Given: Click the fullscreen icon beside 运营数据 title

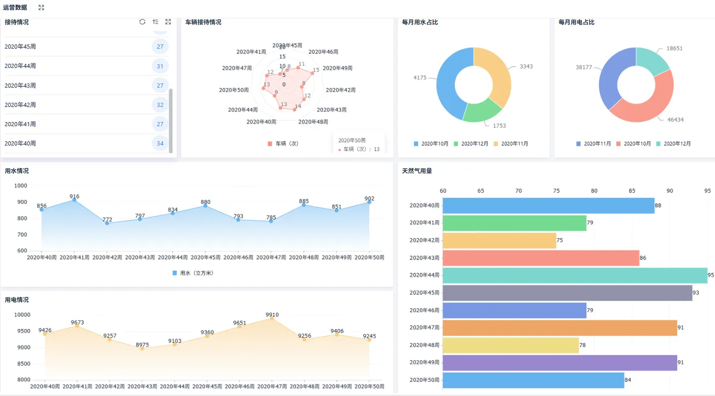Looking at the screenshot, I should click(41, 8).
